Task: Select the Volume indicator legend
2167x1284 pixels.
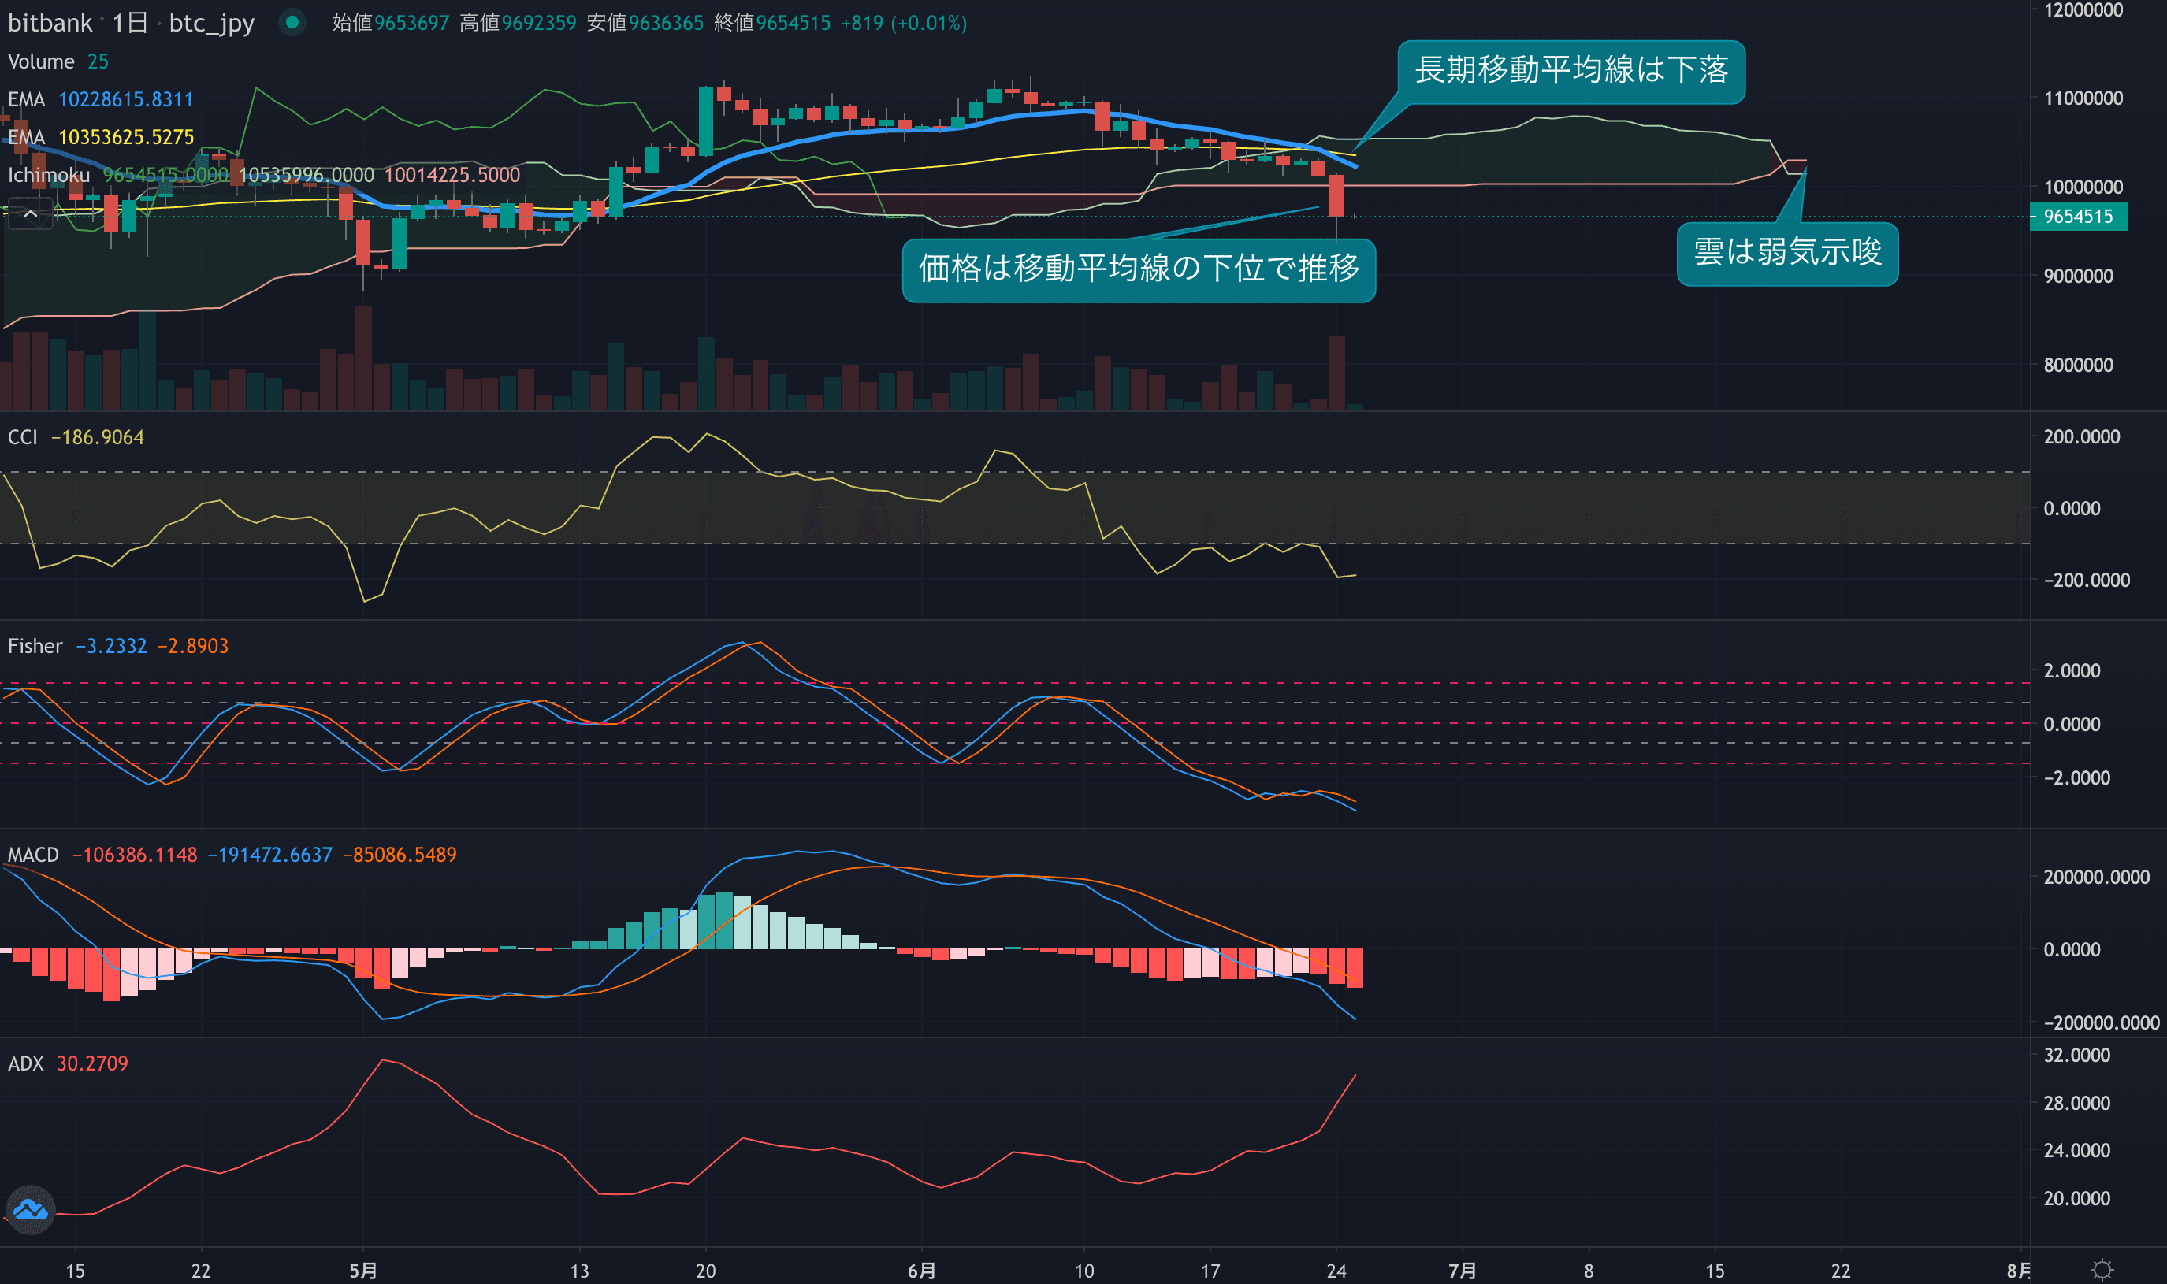Action: tap(41, 61)
